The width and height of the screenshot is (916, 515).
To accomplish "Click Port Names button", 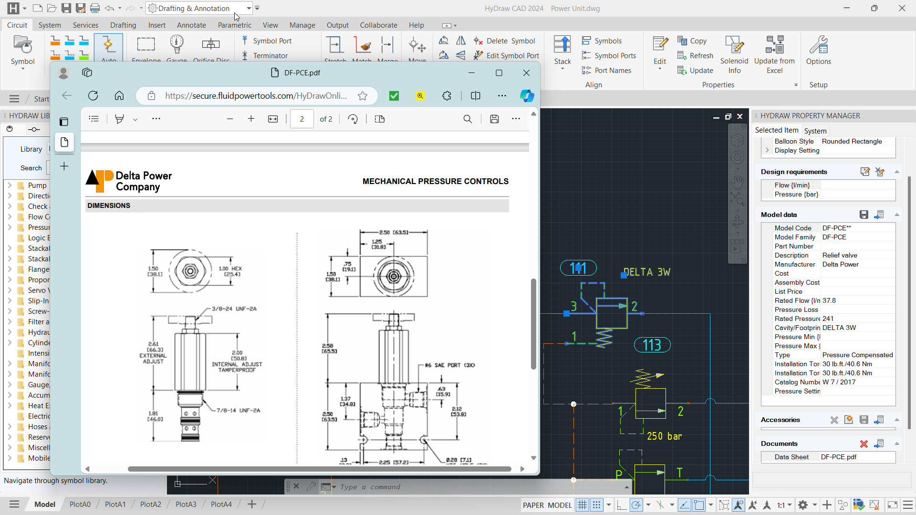I will tap(606, 71).
